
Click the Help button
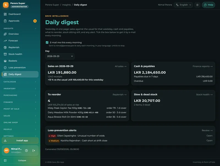coord(208,5)
